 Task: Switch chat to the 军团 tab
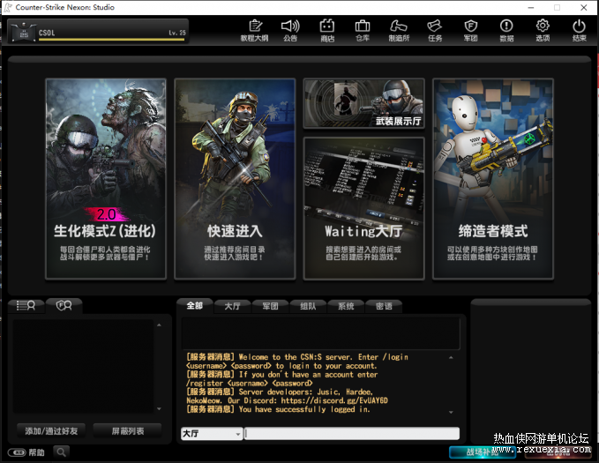[270, 306]
